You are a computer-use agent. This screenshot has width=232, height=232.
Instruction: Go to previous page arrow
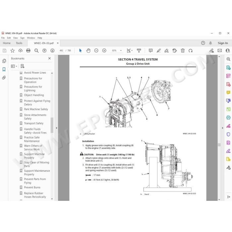[x=44, y=51]
